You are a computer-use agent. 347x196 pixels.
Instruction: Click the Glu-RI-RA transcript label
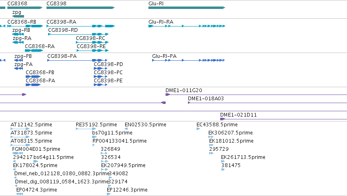pos(161,22)
